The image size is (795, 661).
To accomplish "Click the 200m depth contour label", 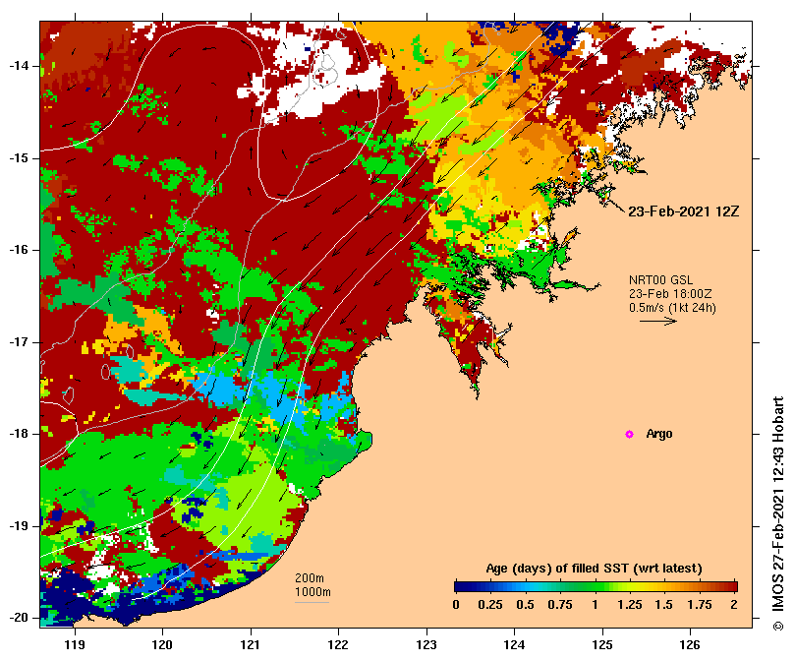I will [310, 578].
